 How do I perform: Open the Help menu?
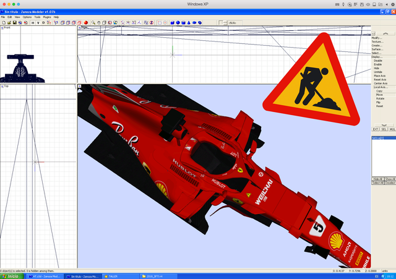point(56,17)
